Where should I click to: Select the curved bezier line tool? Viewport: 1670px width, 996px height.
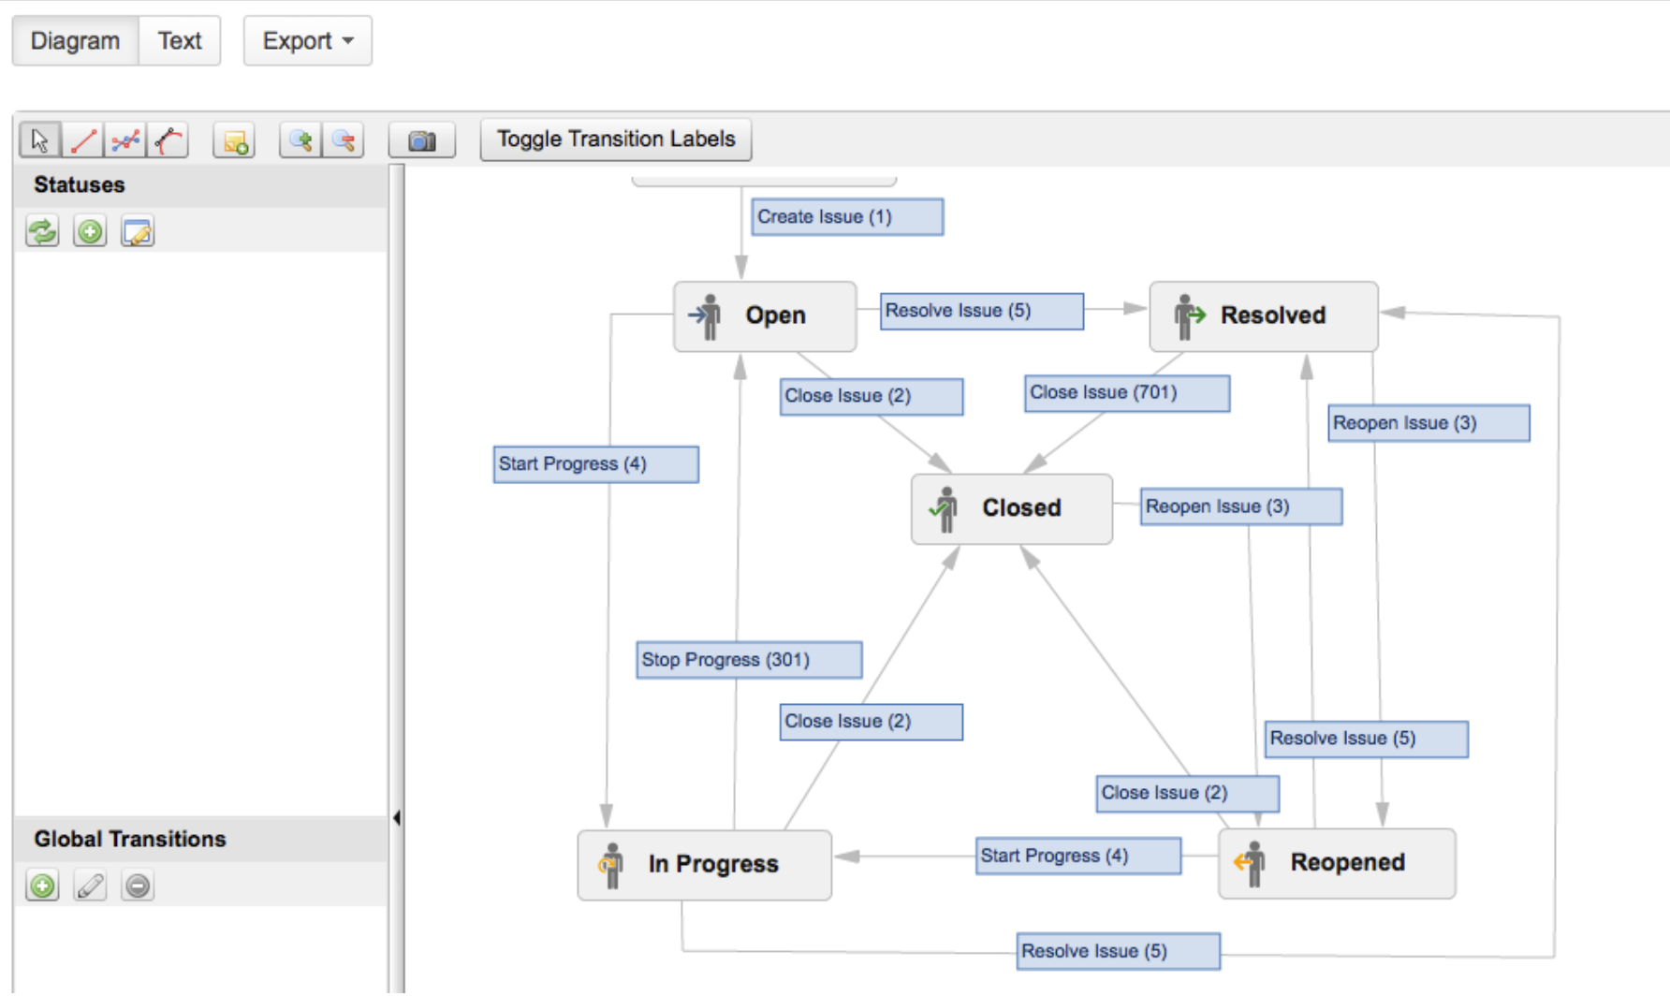[x=168, y=140]
